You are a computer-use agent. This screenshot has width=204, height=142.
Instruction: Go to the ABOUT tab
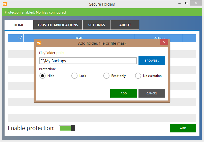tap(125, 25)
